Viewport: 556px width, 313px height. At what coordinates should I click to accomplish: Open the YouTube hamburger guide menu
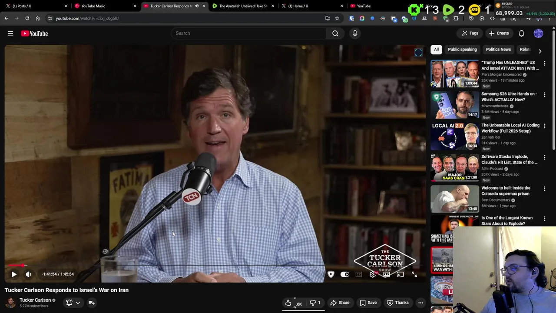10,33
